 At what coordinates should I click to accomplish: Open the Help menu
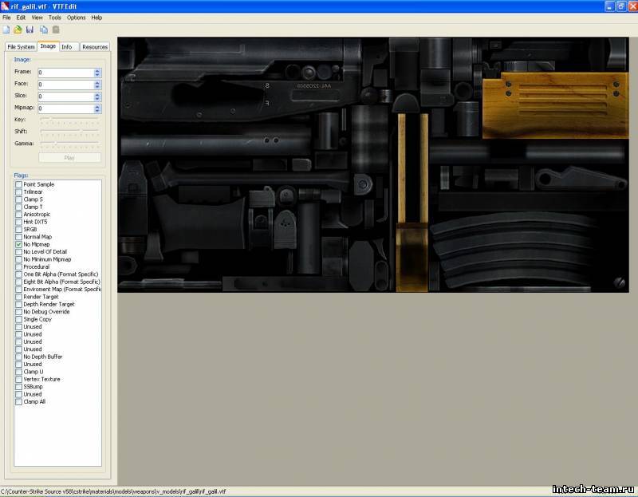tap(96, 18)
